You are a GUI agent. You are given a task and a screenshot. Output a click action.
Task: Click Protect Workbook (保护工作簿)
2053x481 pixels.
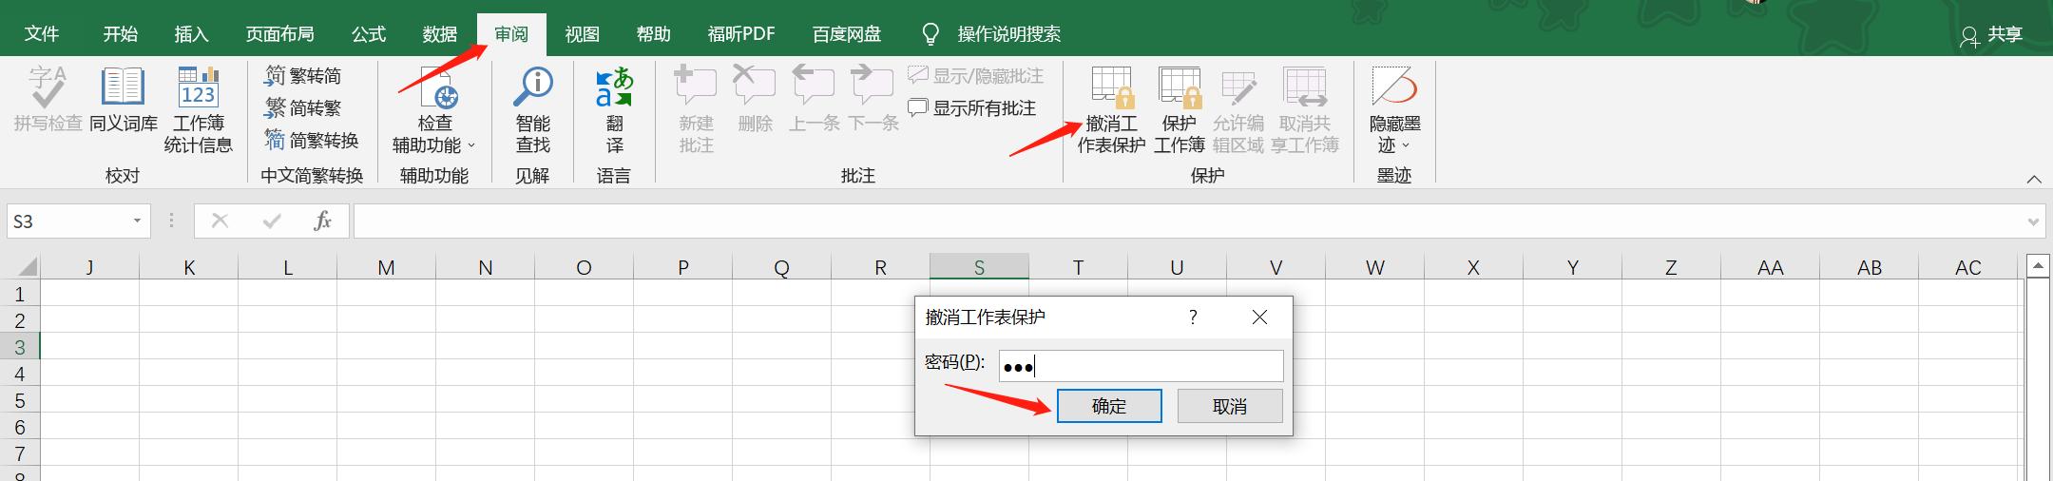[1179, 109]
